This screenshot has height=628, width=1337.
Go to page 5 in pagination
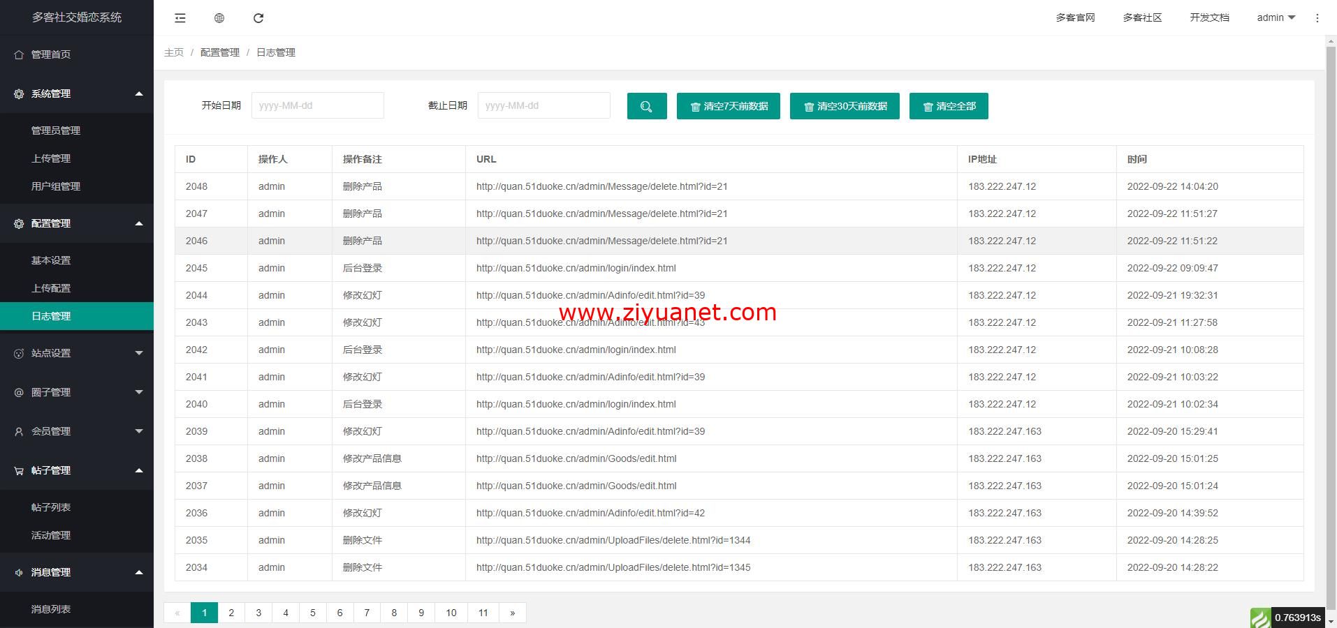pyautogui.click(x=313, y=613)
